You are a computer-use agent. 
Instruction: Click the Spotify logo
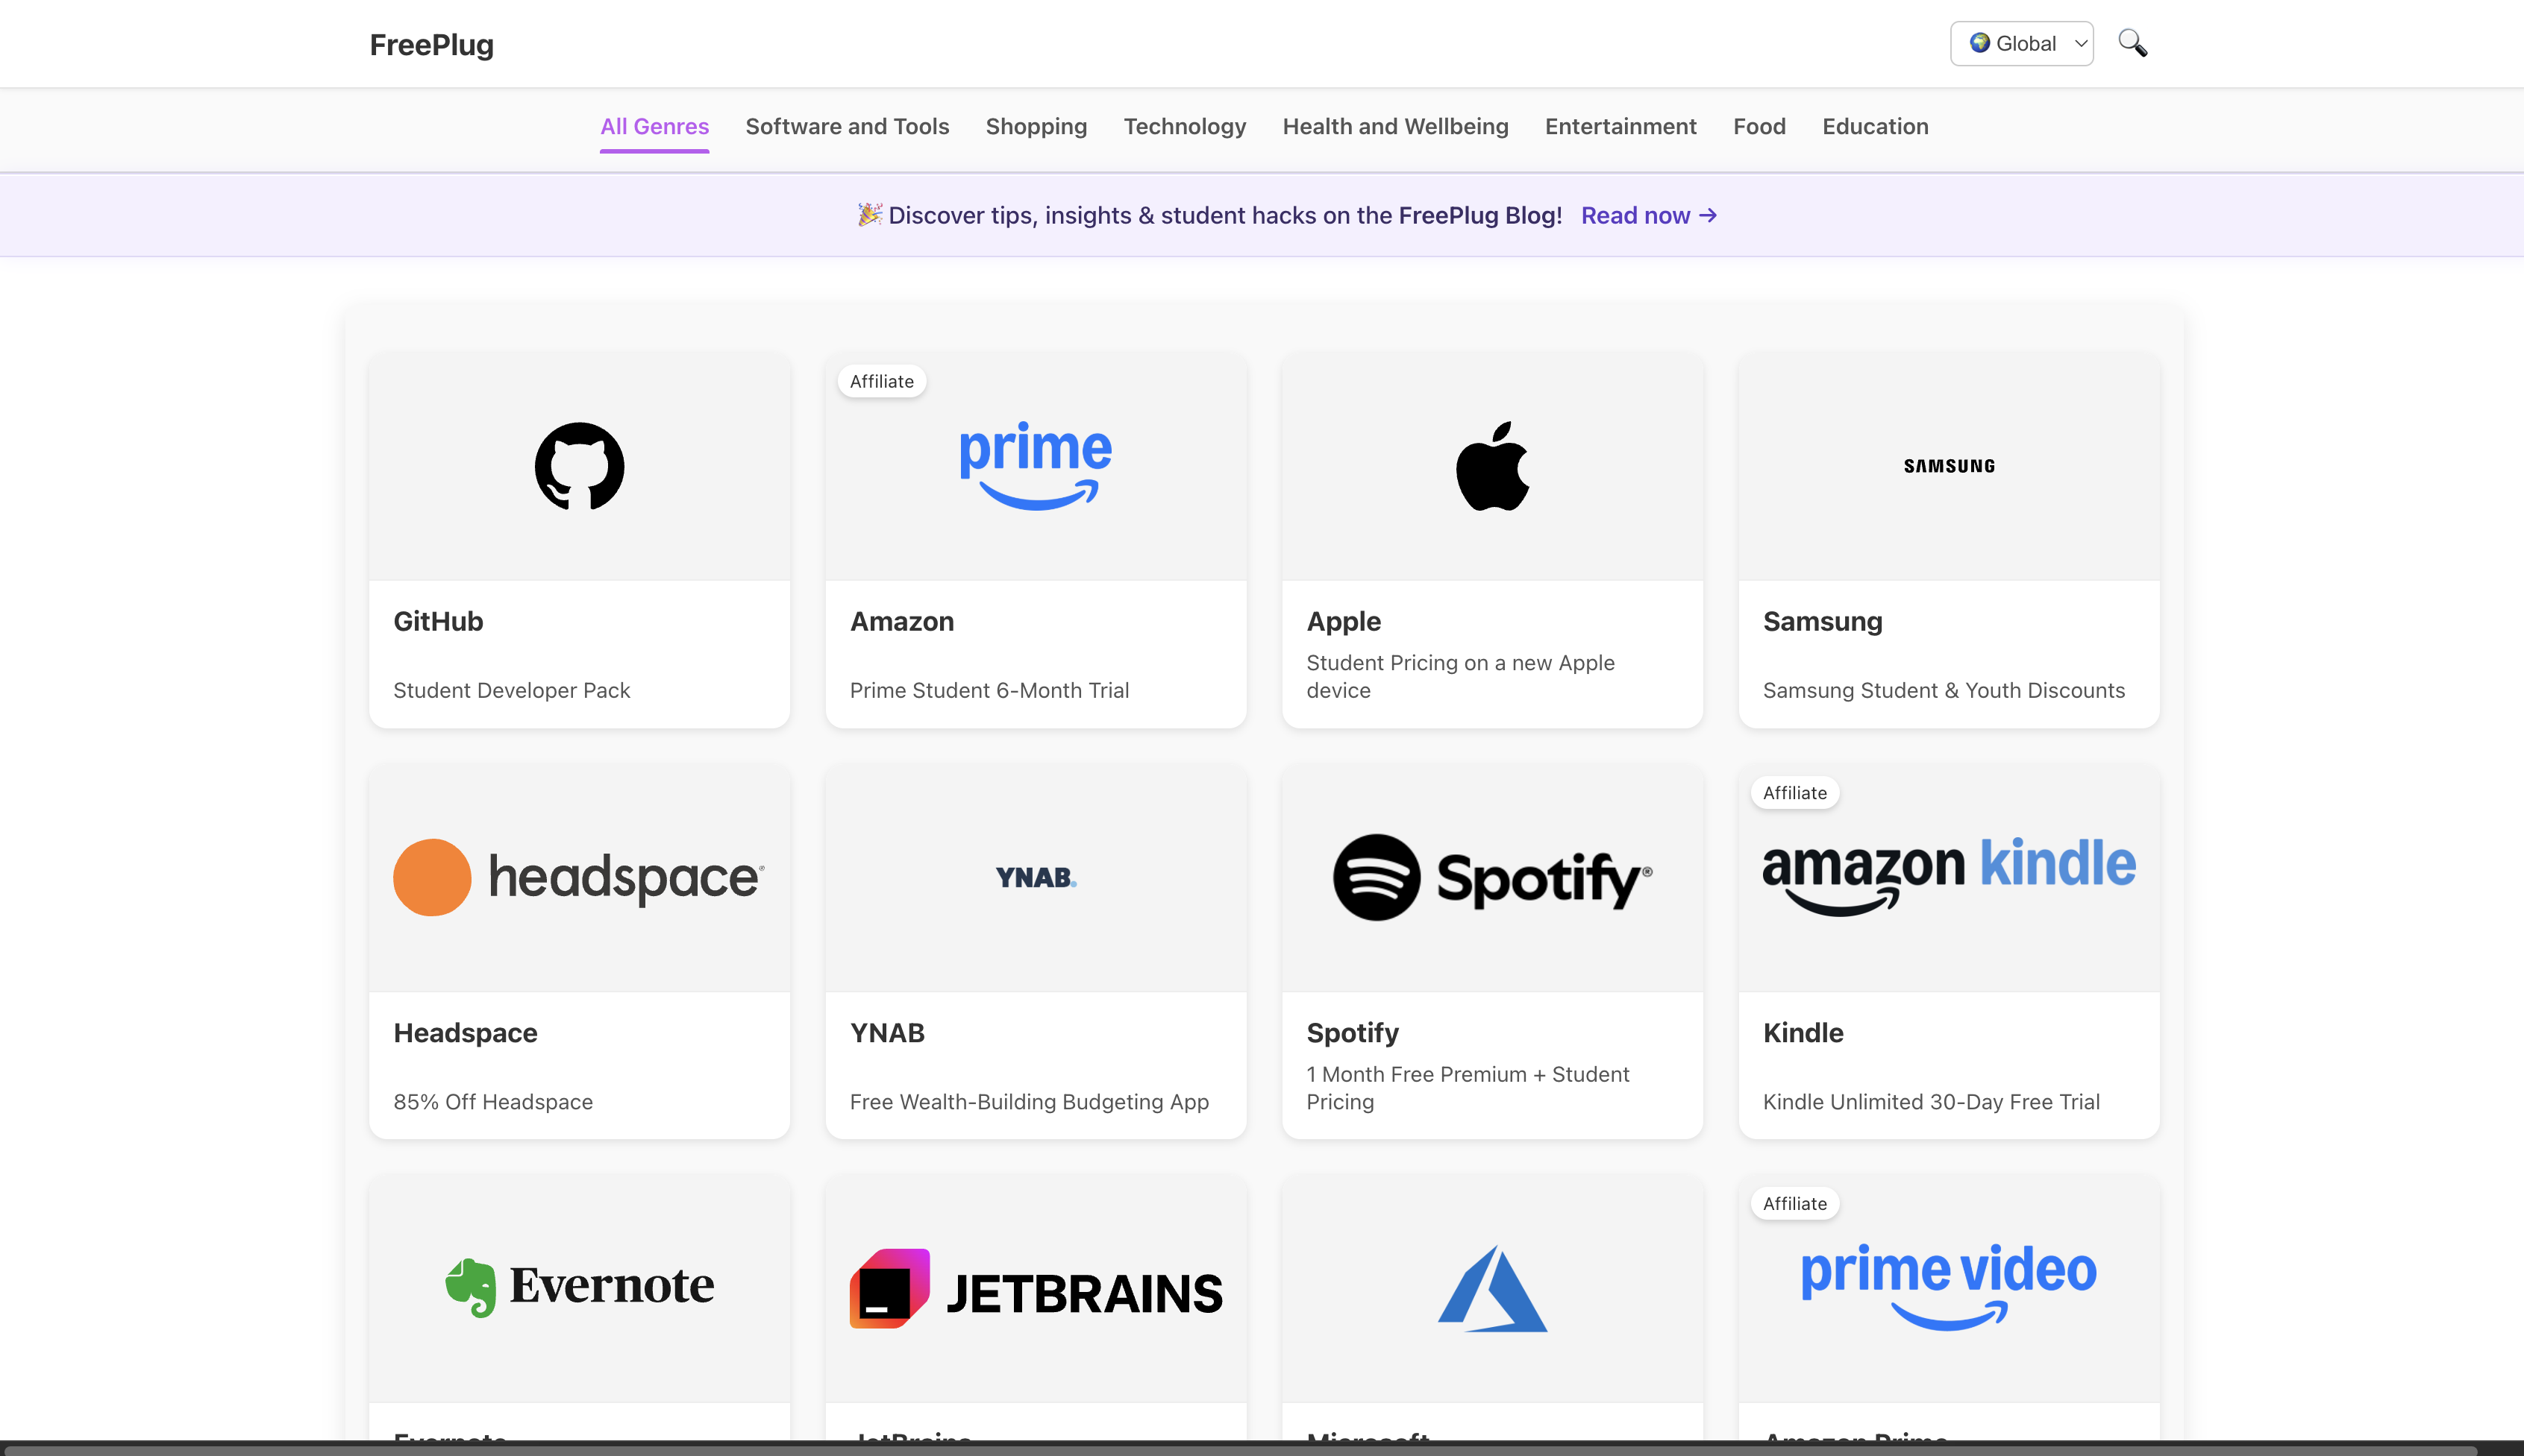click(1492, 877)
